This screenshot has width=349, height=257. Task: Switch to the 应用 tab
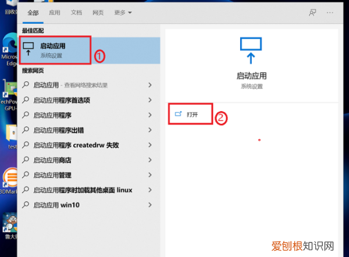point(55,13)
